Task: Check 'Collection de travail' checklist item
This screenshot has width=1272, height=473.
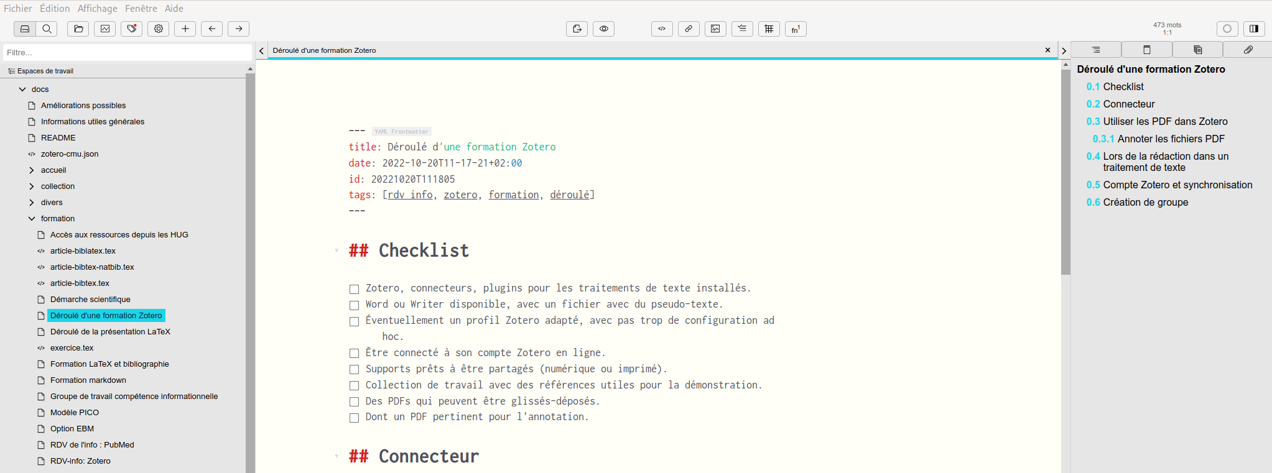Action: [354, 386]
